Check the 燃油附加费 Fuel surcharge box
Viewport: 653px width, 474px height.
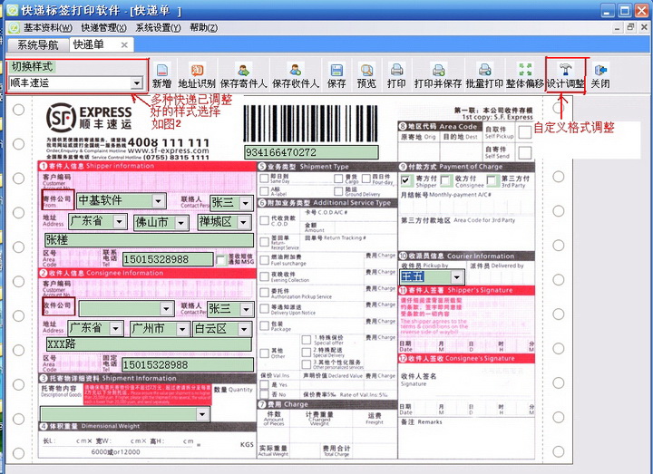pyautogui.click(x=264, y=260)
